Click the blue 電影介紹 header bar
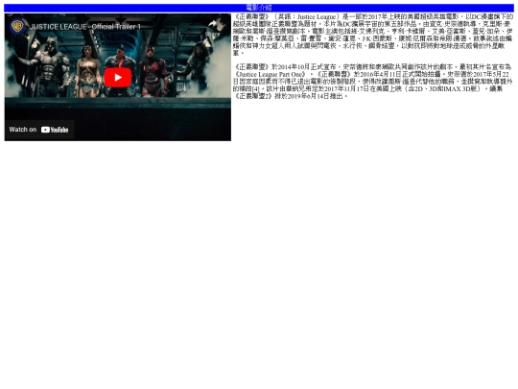 [x=259, y=8]
